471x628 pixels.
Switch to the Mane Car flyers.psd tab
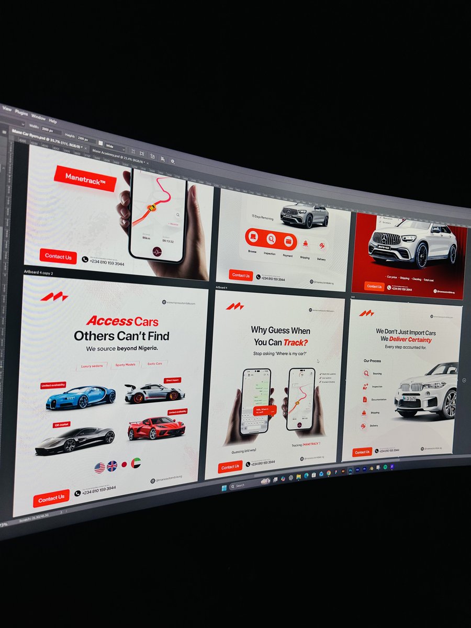47,139
